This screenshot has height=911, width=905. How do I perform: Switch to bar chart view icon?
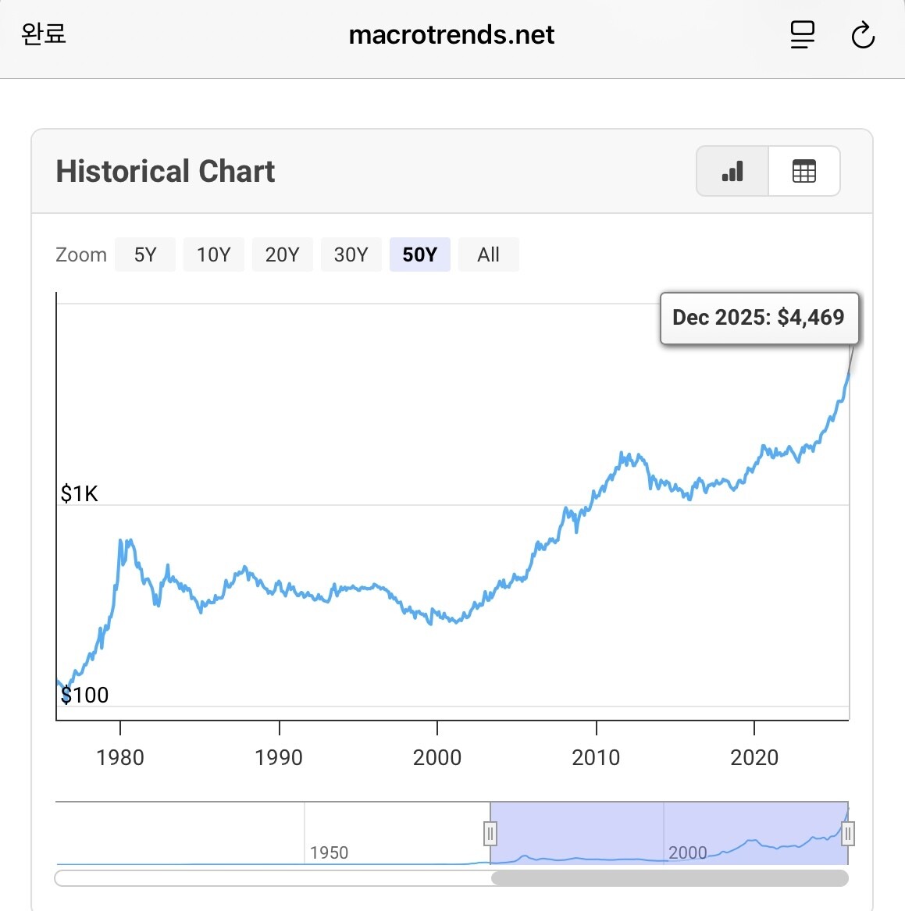[732, 171]
